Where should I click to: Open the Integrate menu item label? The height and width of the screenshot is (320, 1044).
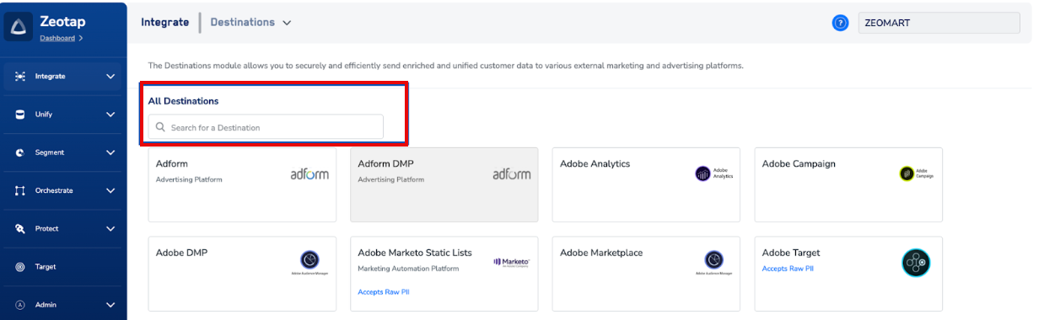50,77
